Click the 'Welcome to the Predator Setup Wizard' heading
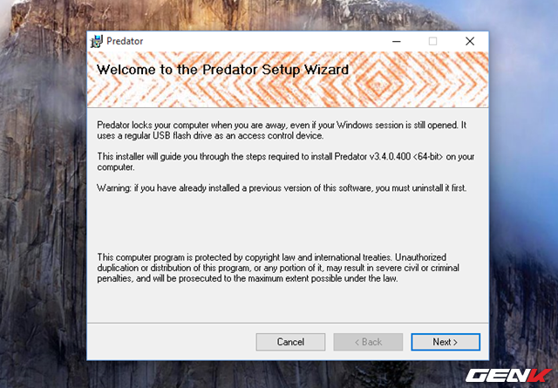This screenshot has height=388, width=558. (222, 69)
